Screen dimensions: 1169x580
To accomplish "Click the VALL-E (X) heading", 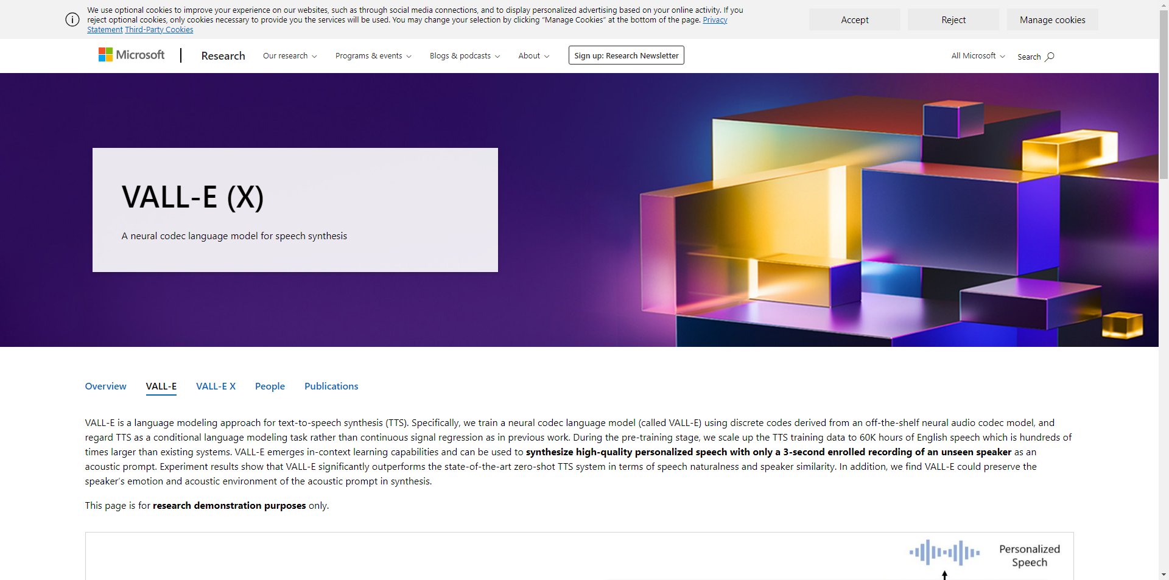I will (x=192, y=197).
